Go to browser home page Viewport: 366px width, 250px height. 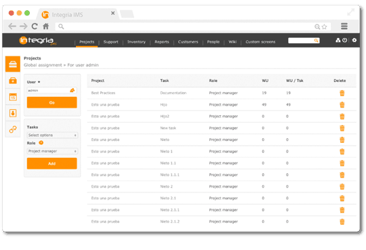[x=46, y=26]
